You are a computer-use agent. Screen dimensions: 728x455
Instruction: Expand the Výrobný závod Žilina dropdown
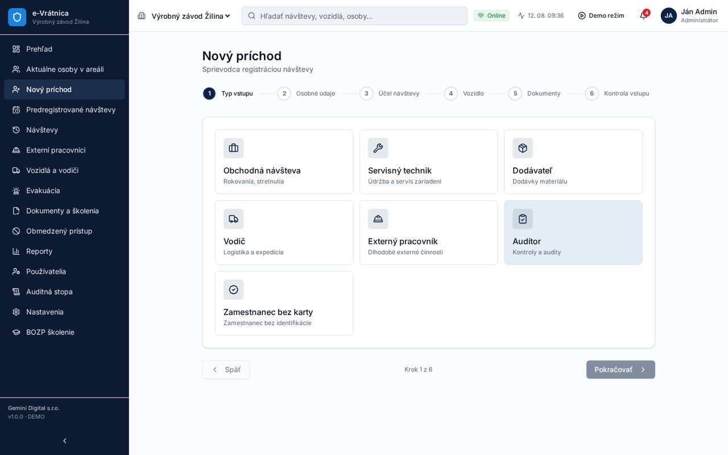click(191, 16)
